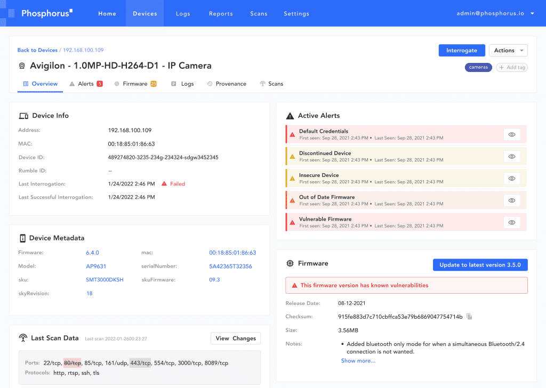The image size is (546, 388).
Task: Click the Interrogate button
Action: point(461,51)
